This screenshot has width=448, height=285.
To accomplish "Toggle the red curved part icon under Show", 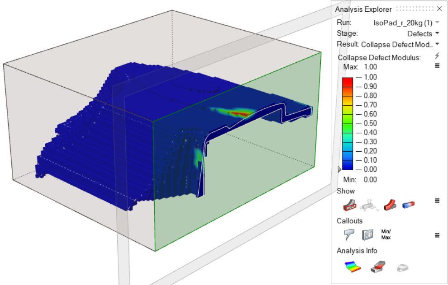I will pyautogui.click(x=390, y=205).
